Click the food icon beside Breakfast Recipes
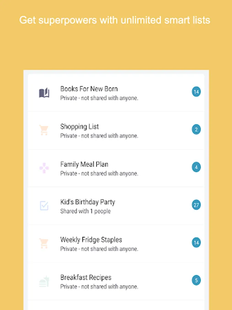Screen dimensions: 232x310 coord(44,281)
